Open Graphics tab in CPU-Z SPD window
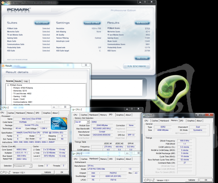Image resolution: width=218 pixels, height=183 pixels. pyautogui.click(x=120, y=115)
